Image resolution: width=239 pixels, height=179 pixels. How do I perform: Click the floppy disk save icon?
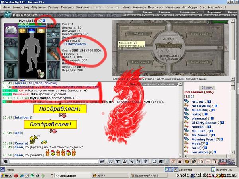[x=125, y=161]
